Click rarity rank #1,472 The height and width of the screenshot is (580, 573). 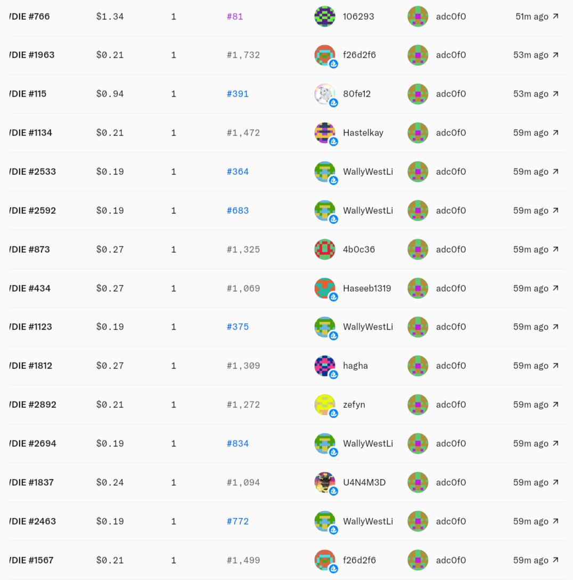(243, 133)
